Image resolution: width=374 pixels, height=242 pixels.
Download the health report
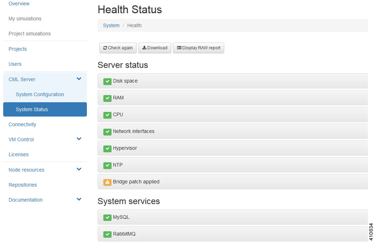[x=155, y=48]
